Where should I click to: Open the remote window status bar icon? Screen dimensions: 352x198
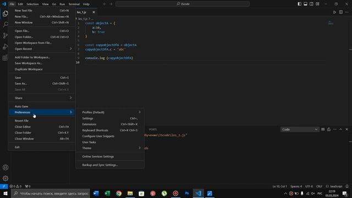pos(4,186)
